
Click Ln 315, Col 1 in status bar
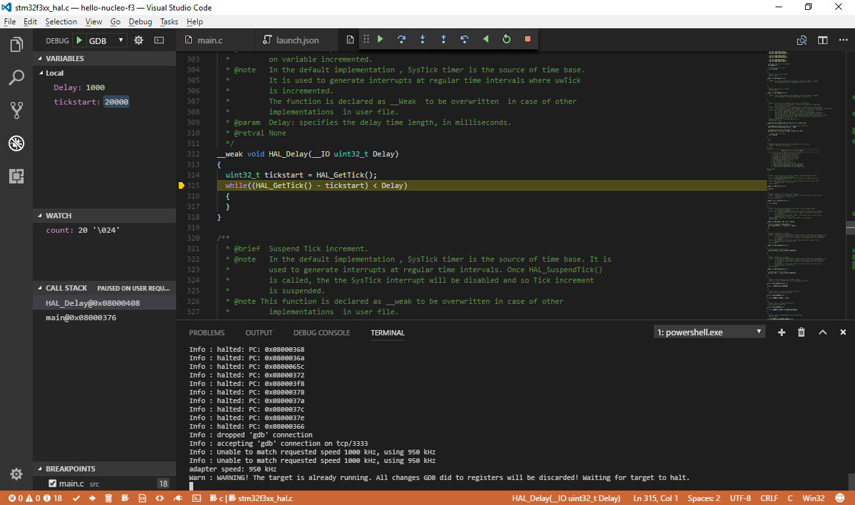tap(656, 498)
